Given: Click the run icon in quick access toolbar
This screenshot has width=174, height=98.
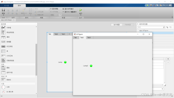Looking at the screenshot, I should [148, 5].
